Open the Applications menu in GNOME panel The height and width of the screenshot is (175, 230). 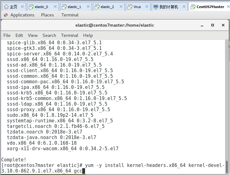point(22,15)
